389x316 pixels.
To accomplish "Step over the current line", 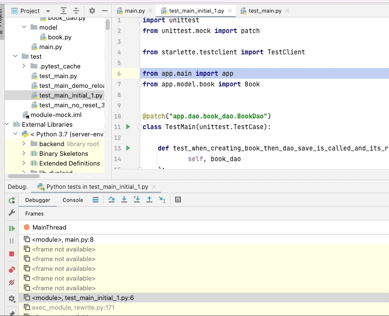I will [x=112, y=200].
